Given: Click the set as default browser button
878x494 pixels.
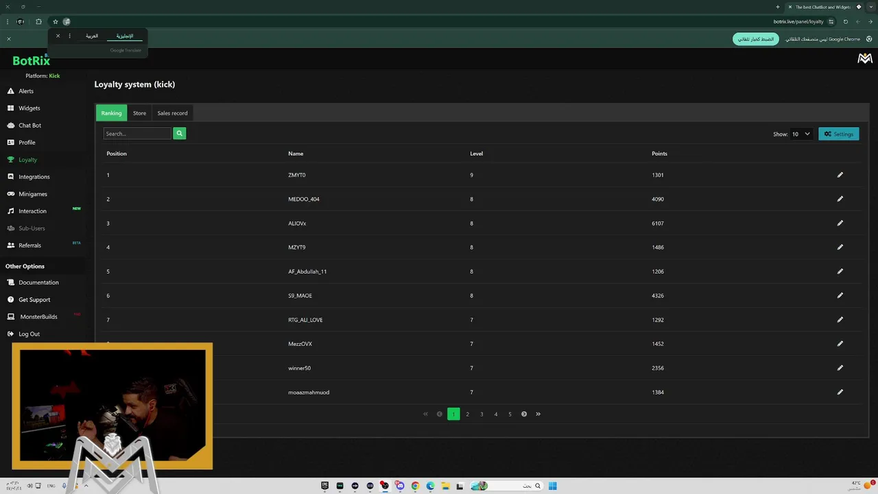Looking at the screenshot, I should click(x=756, y=39).
